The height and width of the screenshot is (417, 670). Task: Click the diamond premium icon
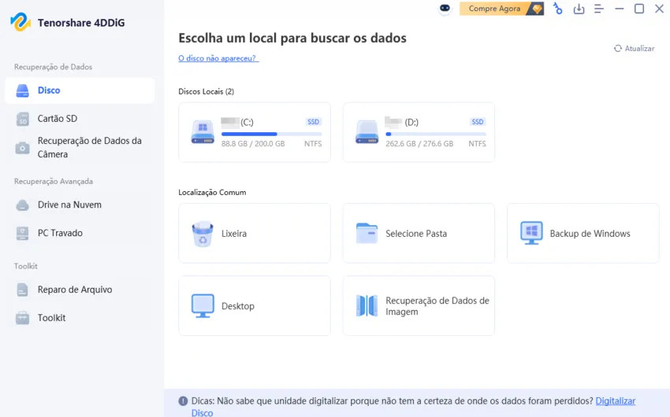tap(536, 9)
